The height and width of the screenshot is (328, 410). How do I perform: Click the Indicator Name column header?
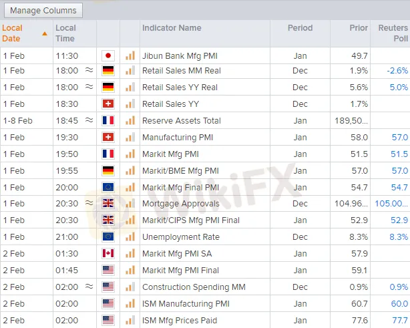(x=172, y=28)
